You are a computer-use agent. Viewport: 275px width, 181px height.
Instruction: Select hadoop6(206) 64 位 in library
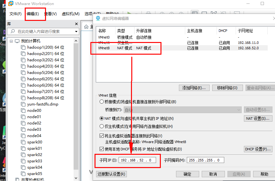(46, 85)
